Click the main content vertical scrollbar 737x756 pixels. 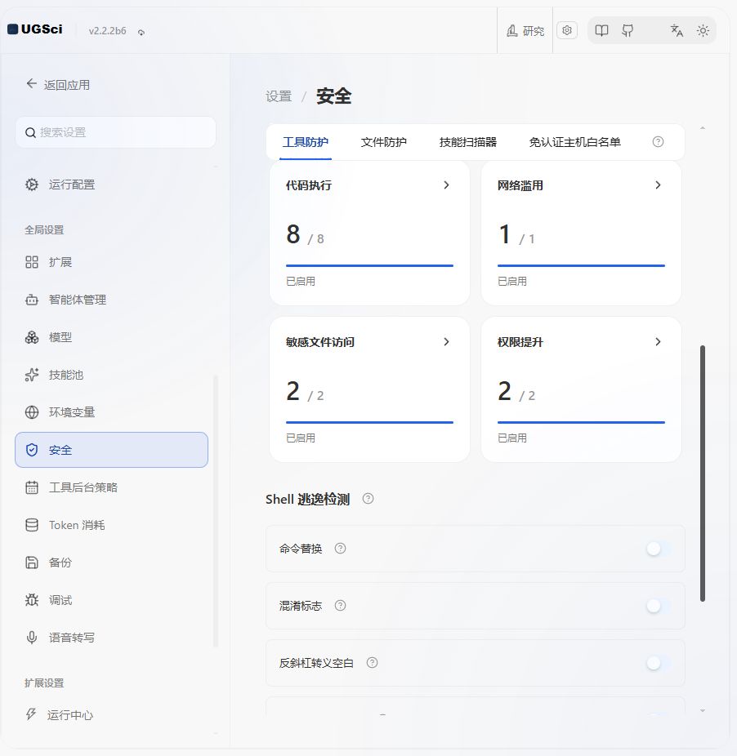pyautogui.click(x=703, y=474)
